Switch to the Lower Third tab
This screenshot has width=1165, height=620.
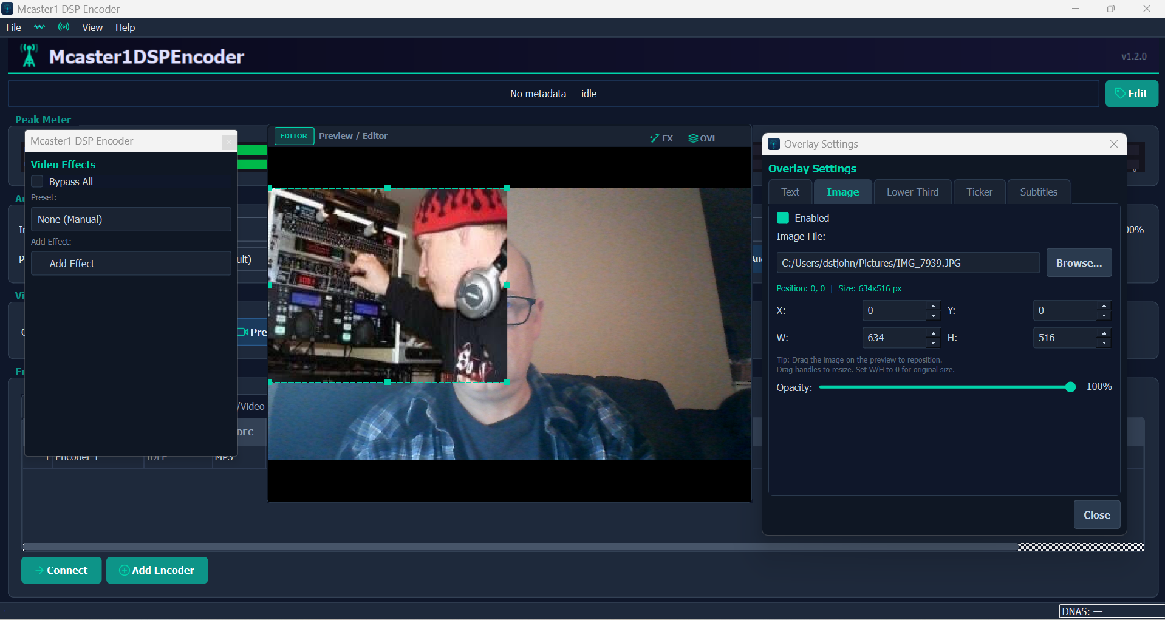(912, 191)
